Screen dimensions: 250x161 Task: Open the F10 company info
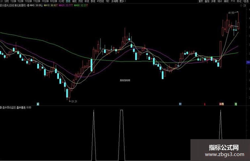(233, 1)
